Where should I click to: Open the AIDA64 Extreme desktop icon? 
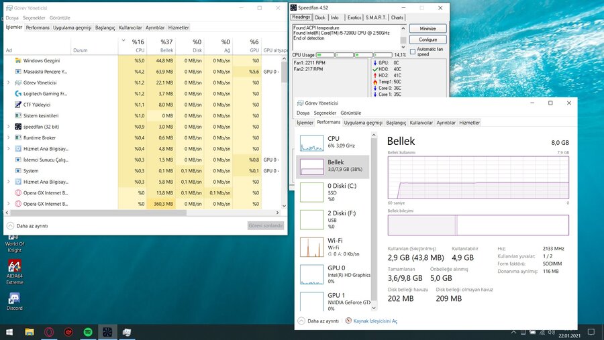(14, 272)
